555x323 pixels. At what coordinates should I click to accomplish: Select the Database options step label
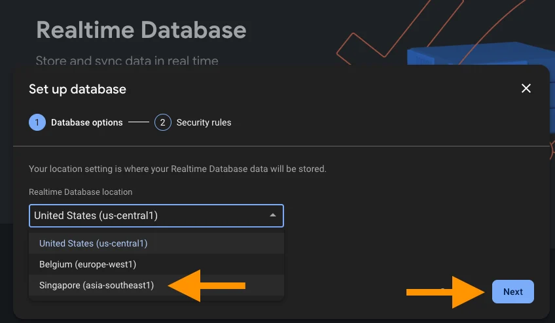(86, 122)
